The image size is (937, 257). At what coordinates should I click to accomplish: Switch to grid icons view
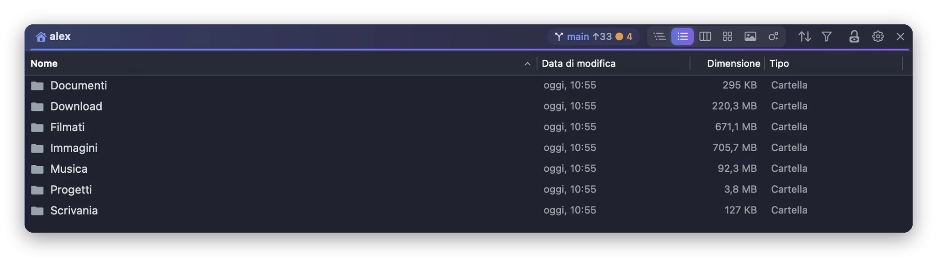(728, 37)
